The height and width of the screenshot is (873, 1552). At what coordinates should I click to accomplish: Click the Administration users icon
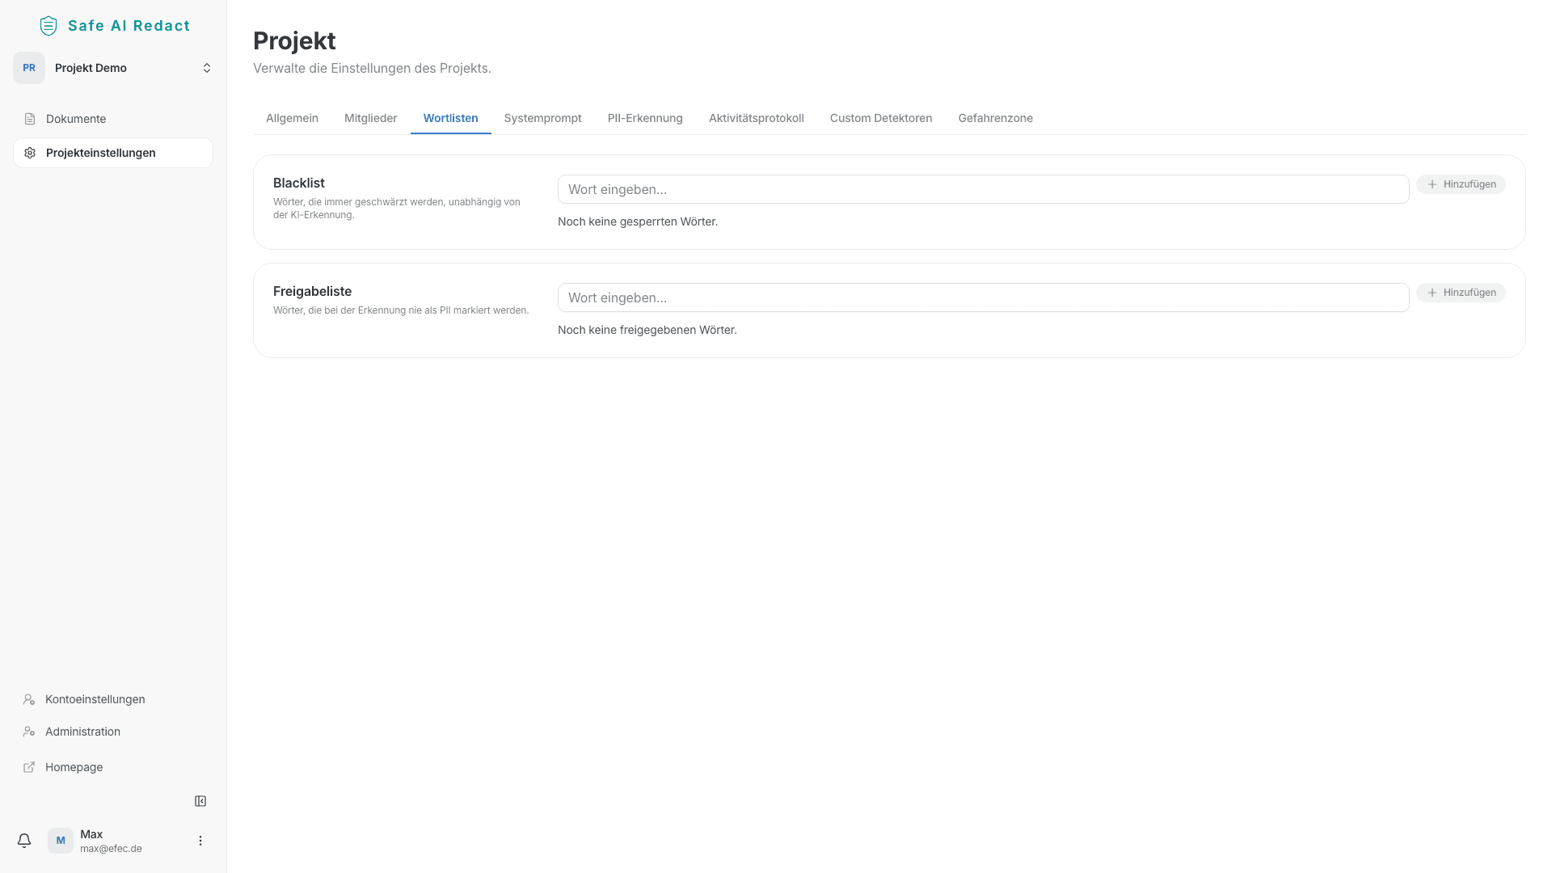pos(28,732)
